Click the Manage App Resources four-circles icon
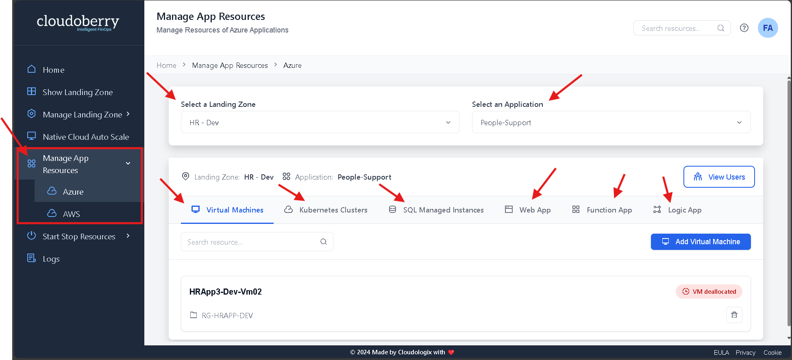The width and height of the screenshot is (792, 360). point(31,164)
